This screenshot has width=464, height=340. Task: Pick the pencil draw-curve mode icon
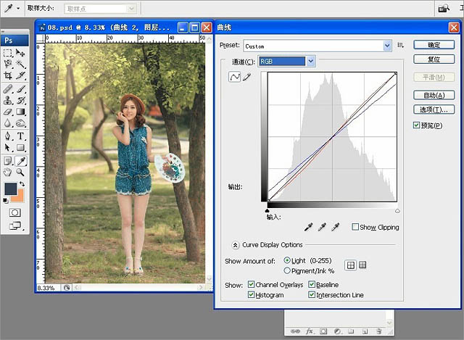coord(246,77)
